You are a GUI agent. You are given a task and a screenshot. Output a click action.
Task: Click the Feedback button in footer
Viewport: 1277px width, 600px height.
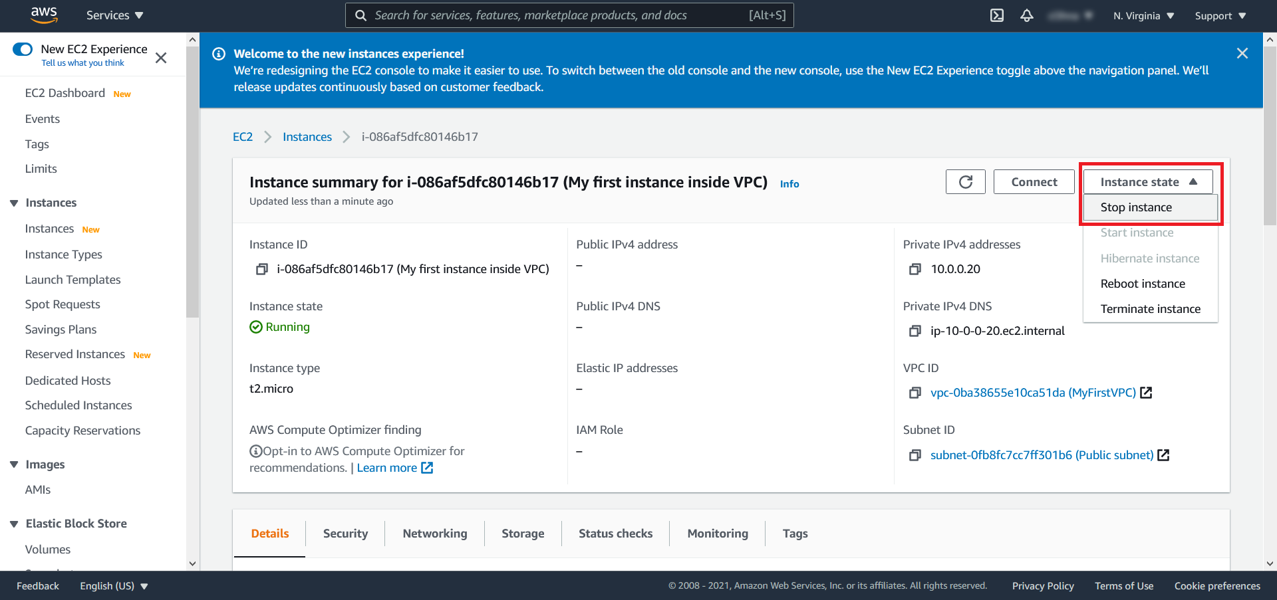pos(38,586)
